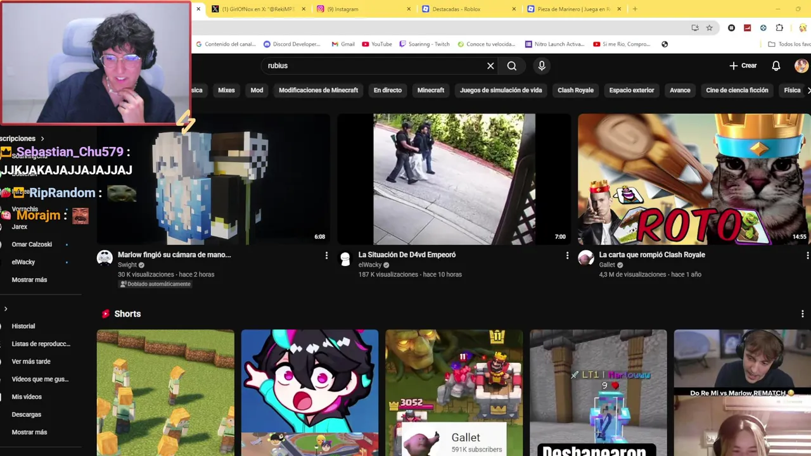The width and height of the screenshot is (811, 456).
Task: Bookmark this page with star icon
Action: 710,28
